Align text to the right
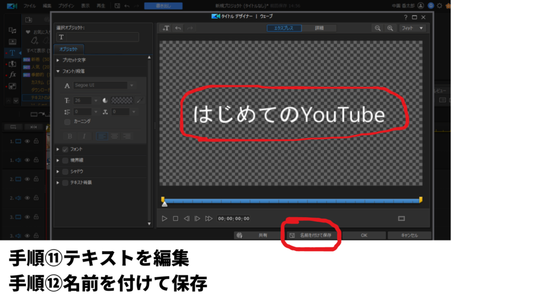 127,136
